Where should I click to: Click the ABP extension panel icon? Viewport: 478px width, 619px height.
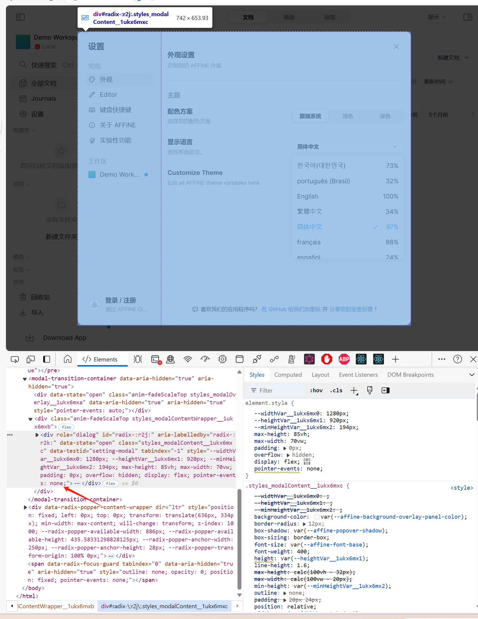(x=344, y=359)
